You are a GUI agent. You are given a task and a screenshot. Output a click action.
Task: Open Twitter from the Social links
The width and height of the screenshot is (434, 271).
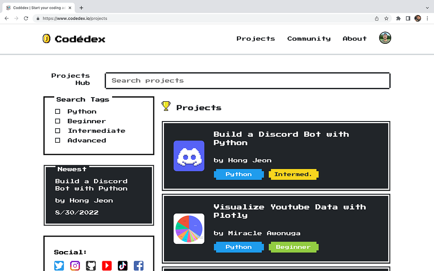click(x=59, y=266)
